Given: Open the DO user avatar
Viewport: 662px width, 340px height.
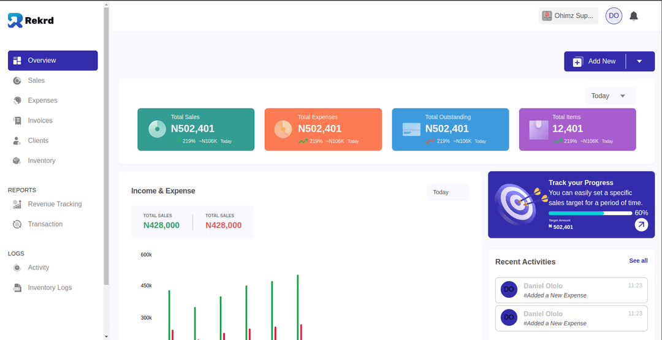Looking at the screenshot, I should coord(614,16).
